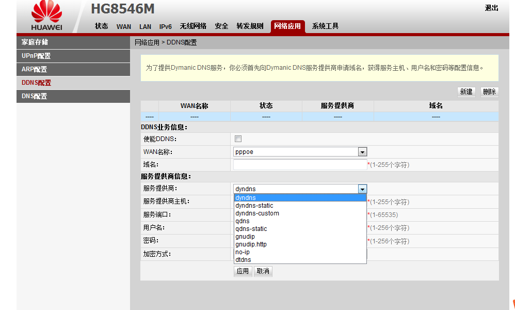Screen dimensions: 515x310
Task: Collapse the 服务提供商 dropdown arrow
Action: (x=362, y=189)
